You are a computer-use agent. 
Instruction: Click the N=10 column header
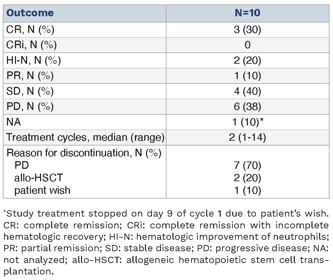247,13
